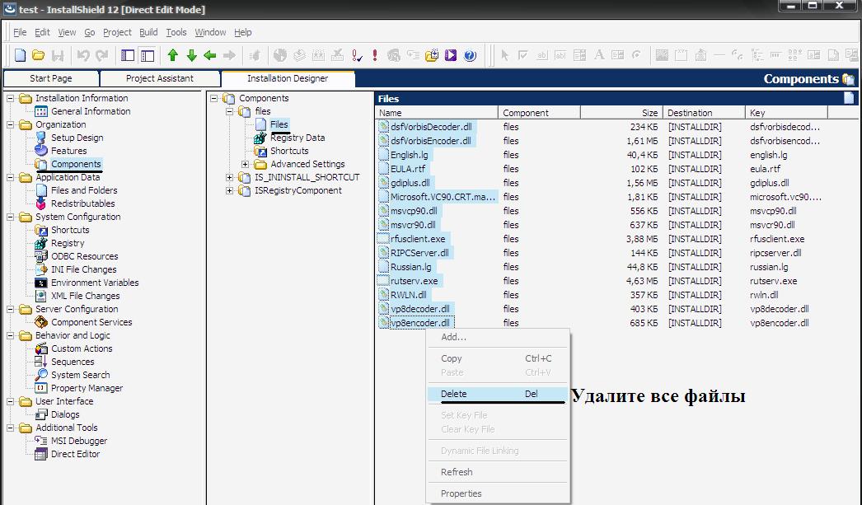Choose Copy in the context menu
862x505 pixels.
498,358
